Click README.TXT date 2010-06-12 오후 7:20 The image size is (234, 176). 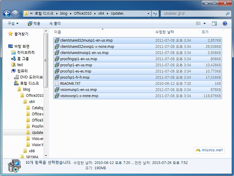point(173,83)
